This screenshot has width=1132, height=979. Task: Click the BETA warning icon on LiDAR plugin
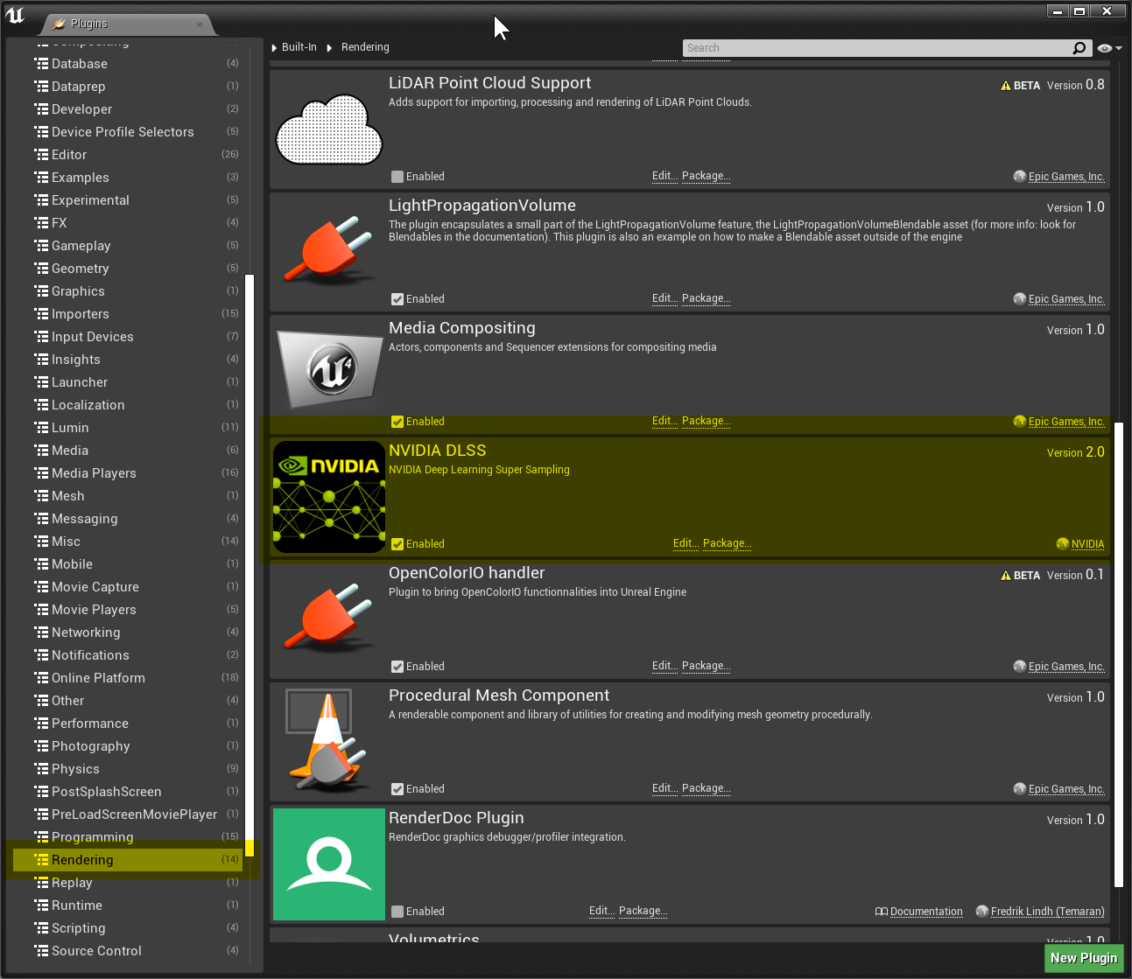1006,86
